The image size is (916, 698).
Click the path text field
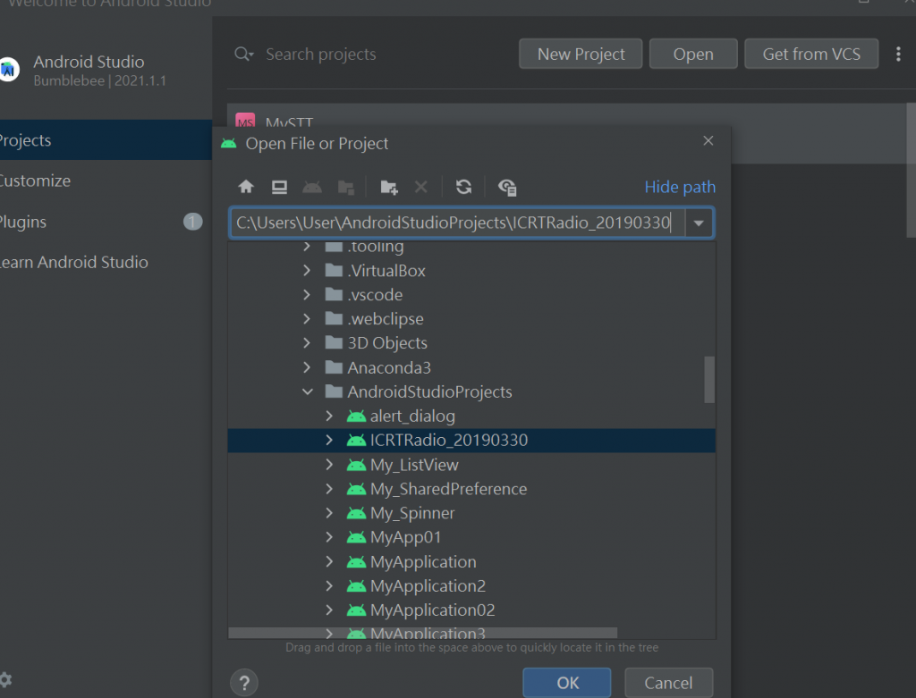[457, 223]
